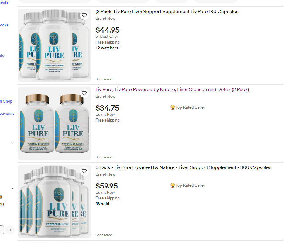The width and height of the screenshot is (306, 243).
Task: Open the 2 Pack gold-cap bottles image
Action: [x=54, y=123]
